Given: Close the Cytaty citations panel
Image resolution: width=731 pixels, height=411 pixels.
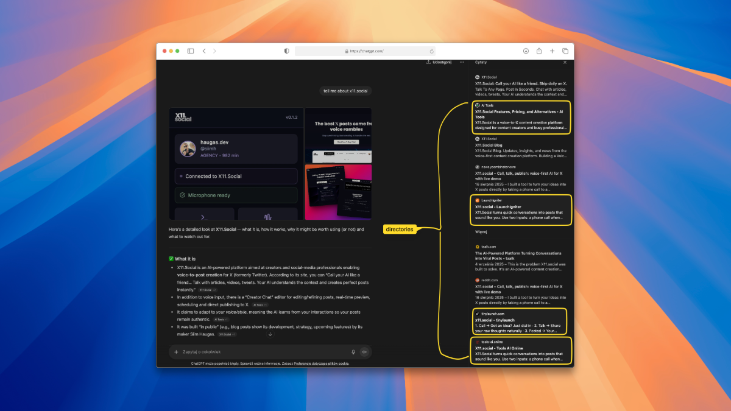Looking at the screenshot, I should click(x=565, y=62).
